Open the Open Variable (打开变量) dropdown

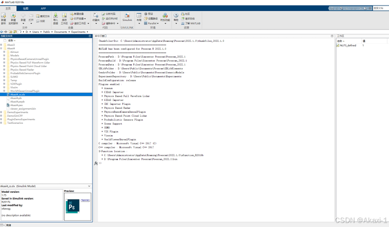pyautogui.click(x=85, y=18)
